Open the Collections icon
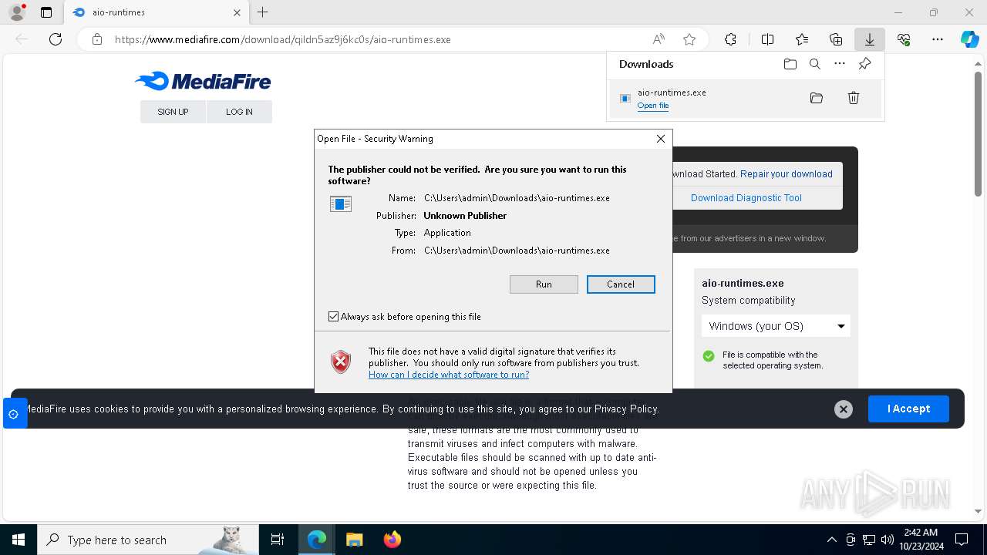This screenshot has height=555, width=987. click(836, 39)
